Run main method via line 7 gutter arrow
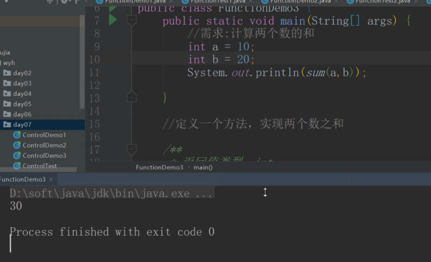The height and width of the screenshot is (262, 431). [x=113, y=20]
